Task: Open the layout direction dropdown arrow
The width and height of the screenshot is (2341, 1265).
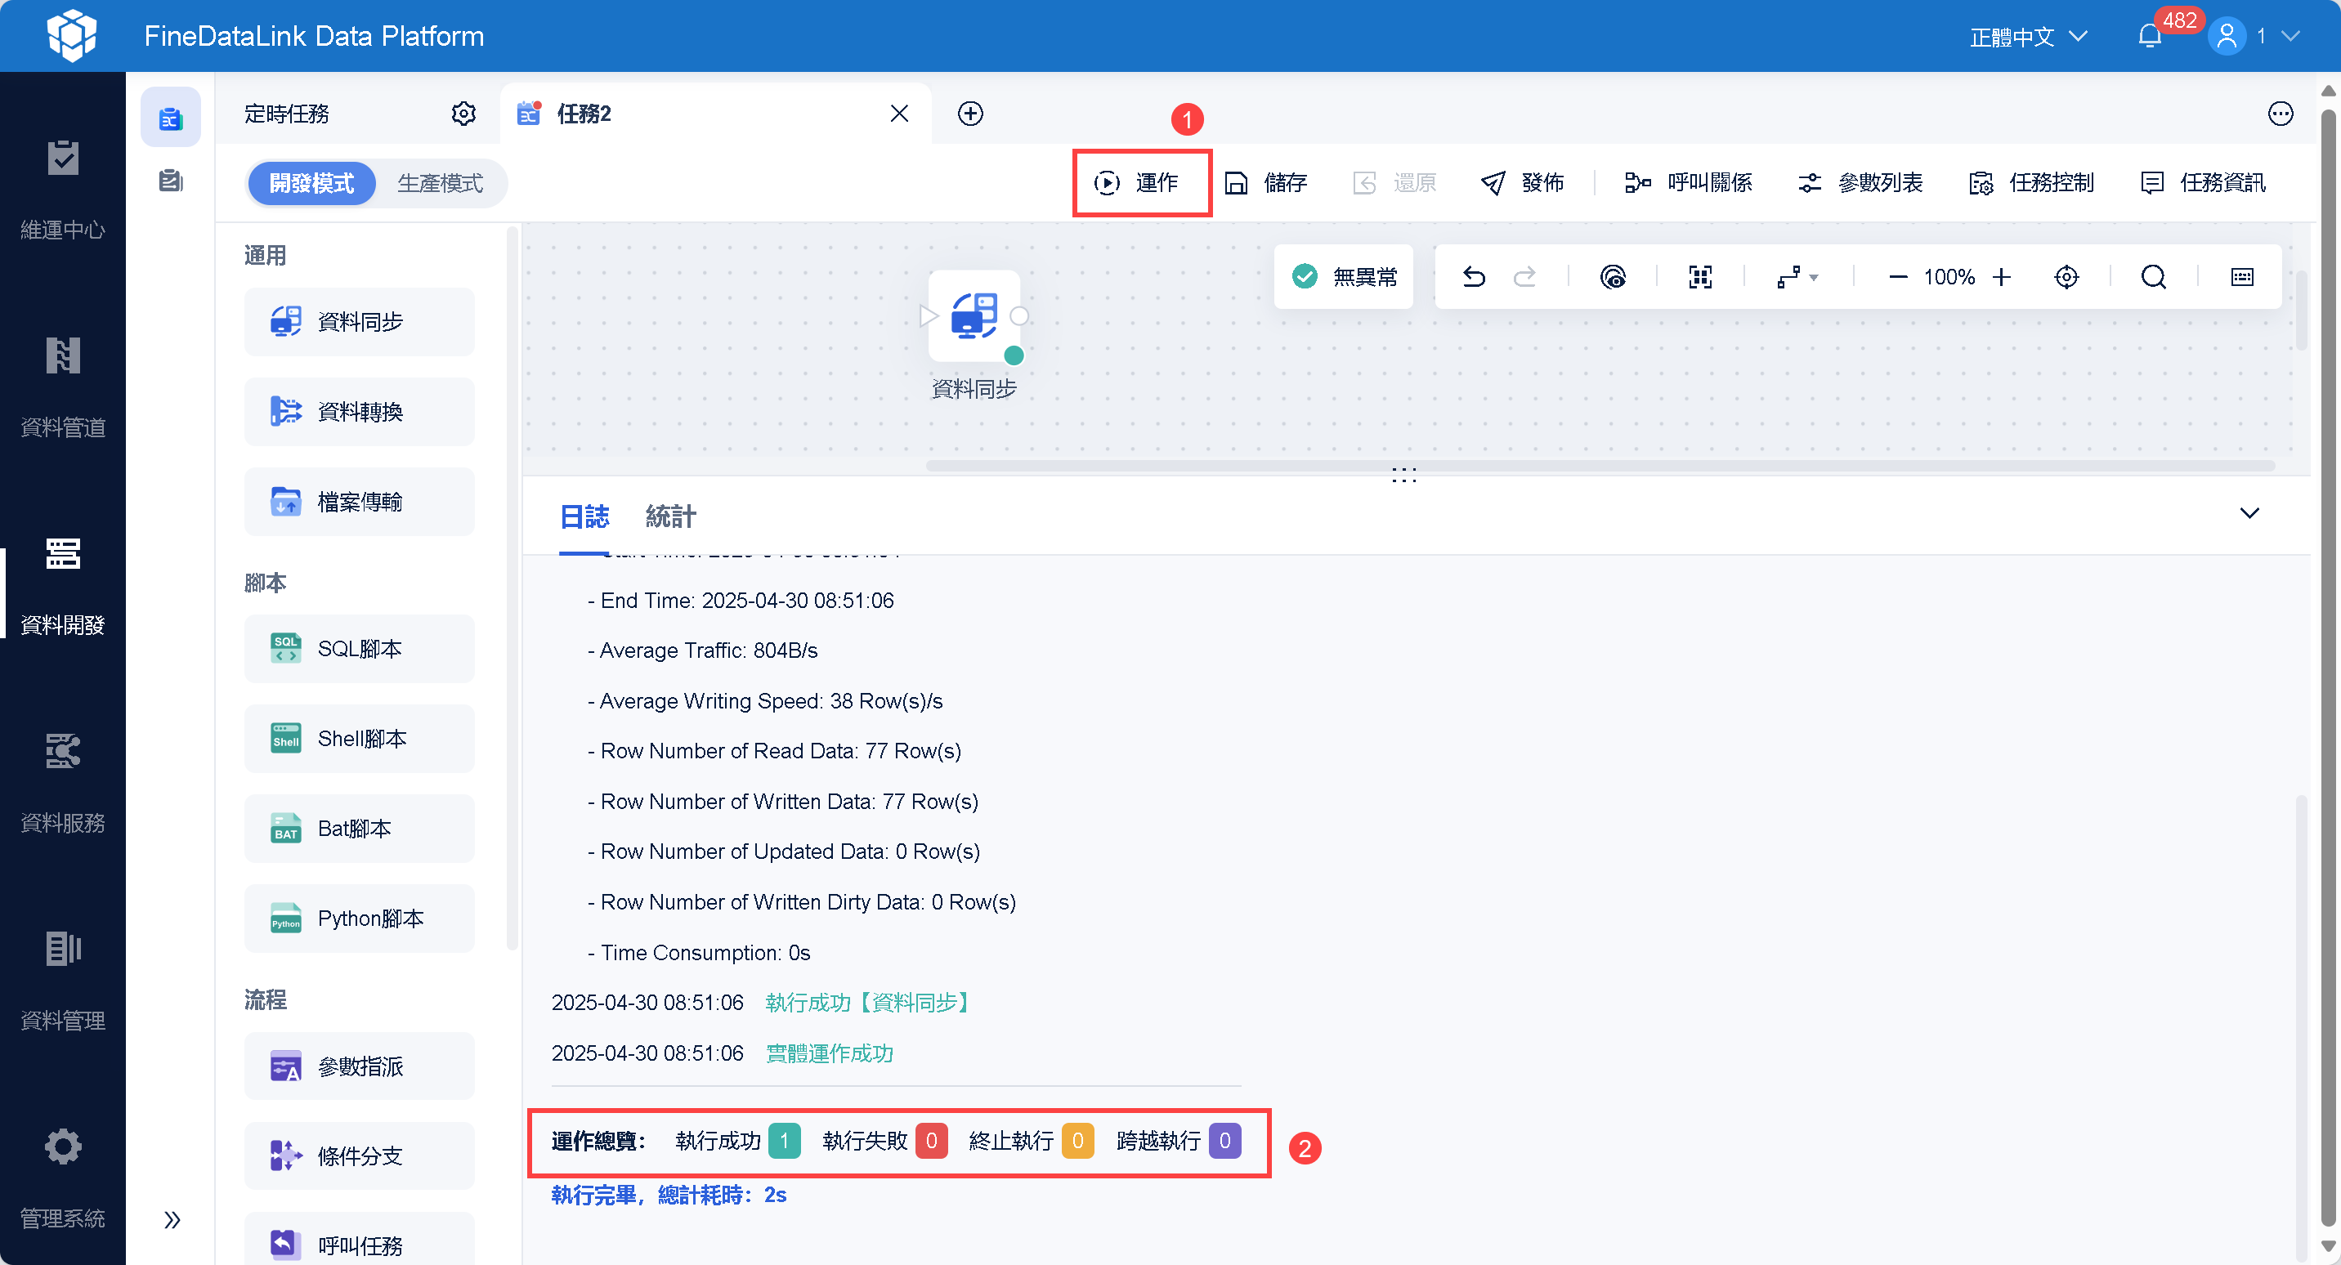Action: click(1814, 277)
